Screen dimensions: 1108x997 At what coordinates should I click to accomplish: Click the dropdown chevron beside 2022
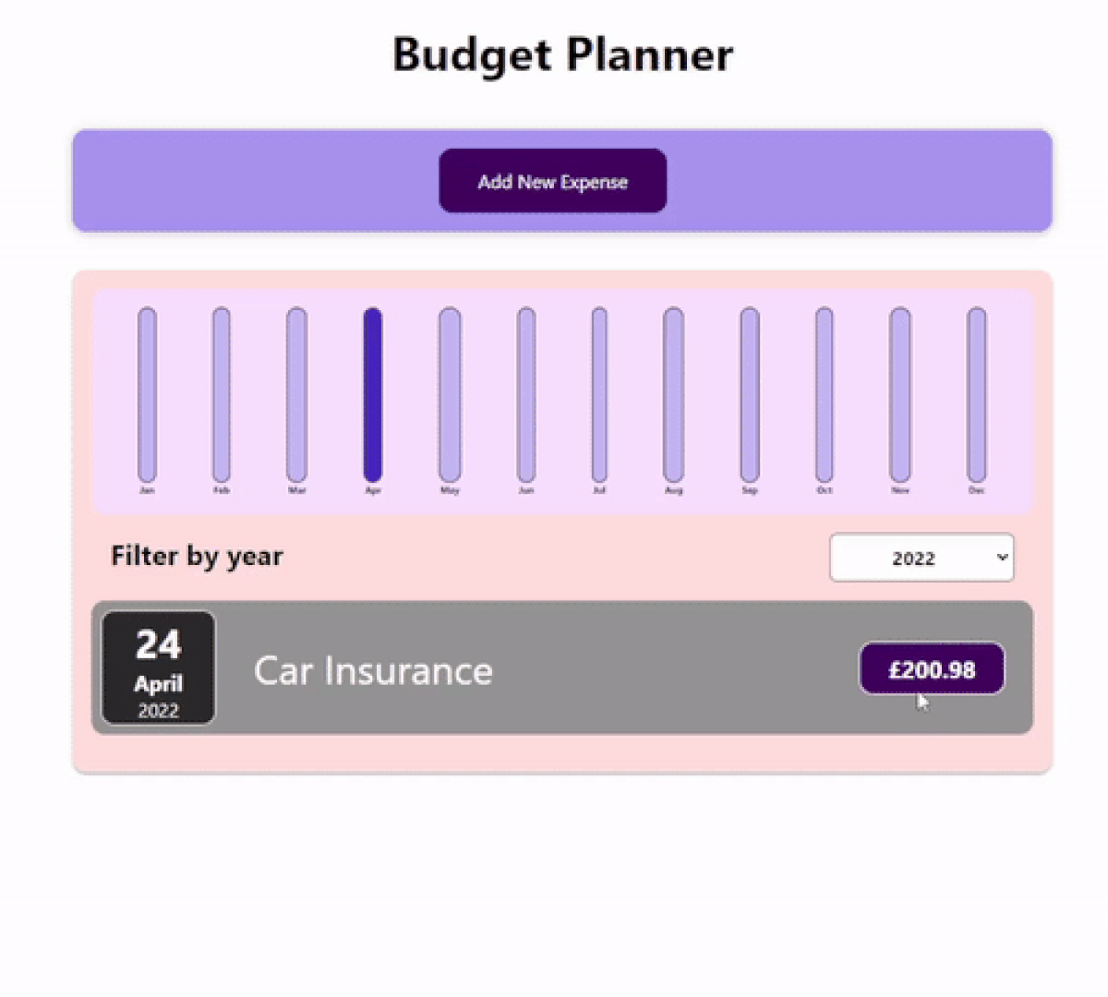[1001, 558]
